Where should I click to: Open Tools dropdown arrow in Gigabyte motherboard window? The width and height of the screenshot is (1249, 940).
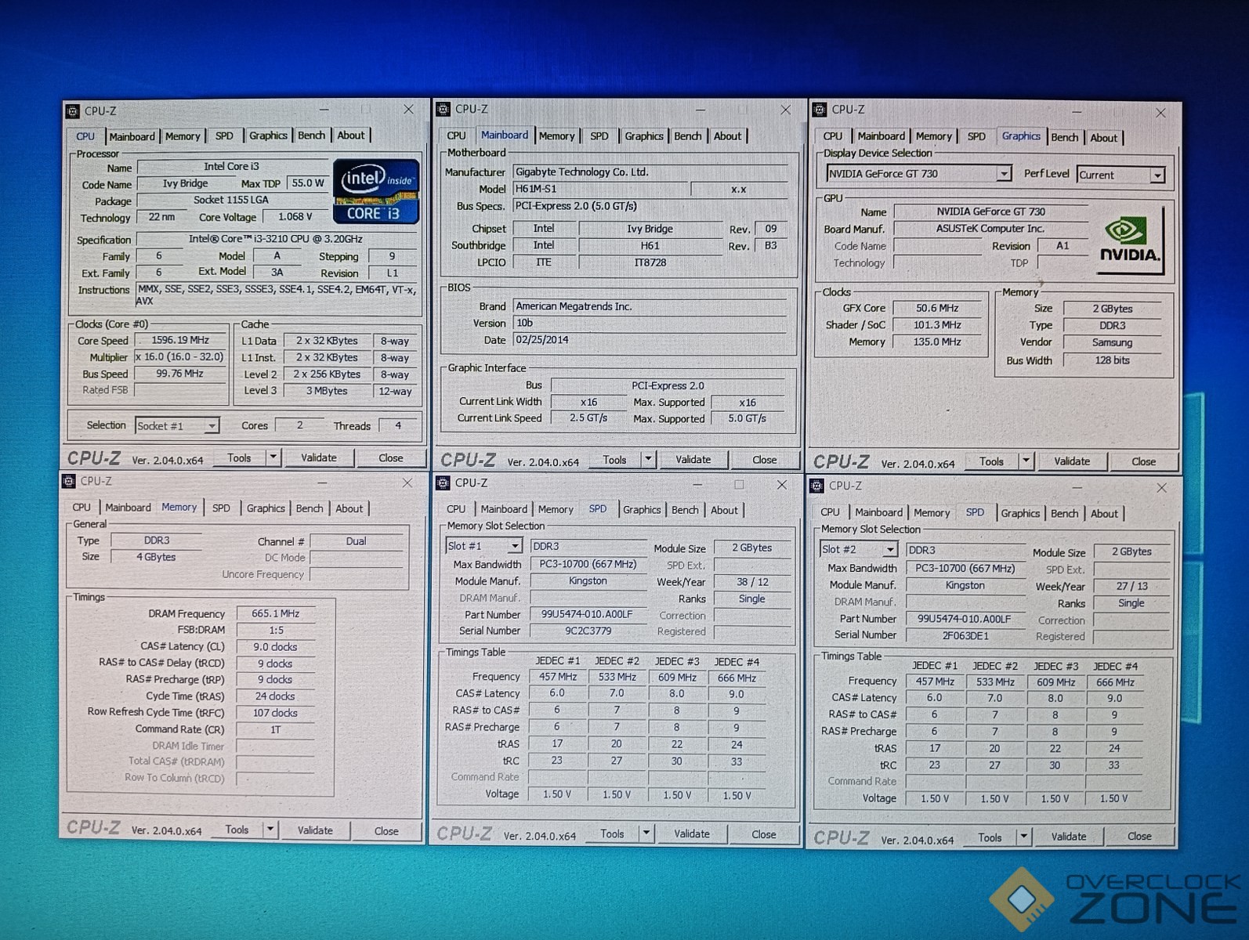point(648,460)
